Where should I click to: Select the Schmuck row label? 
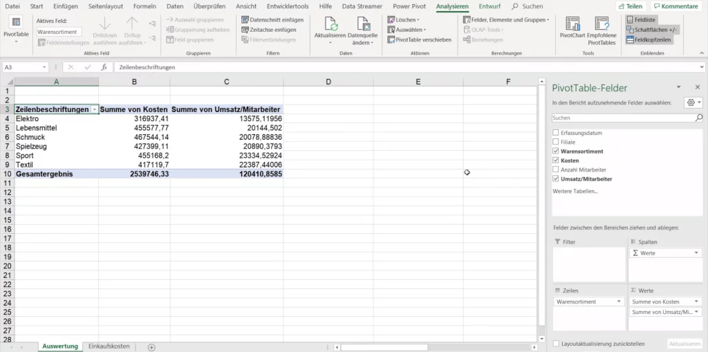point(57,137)
